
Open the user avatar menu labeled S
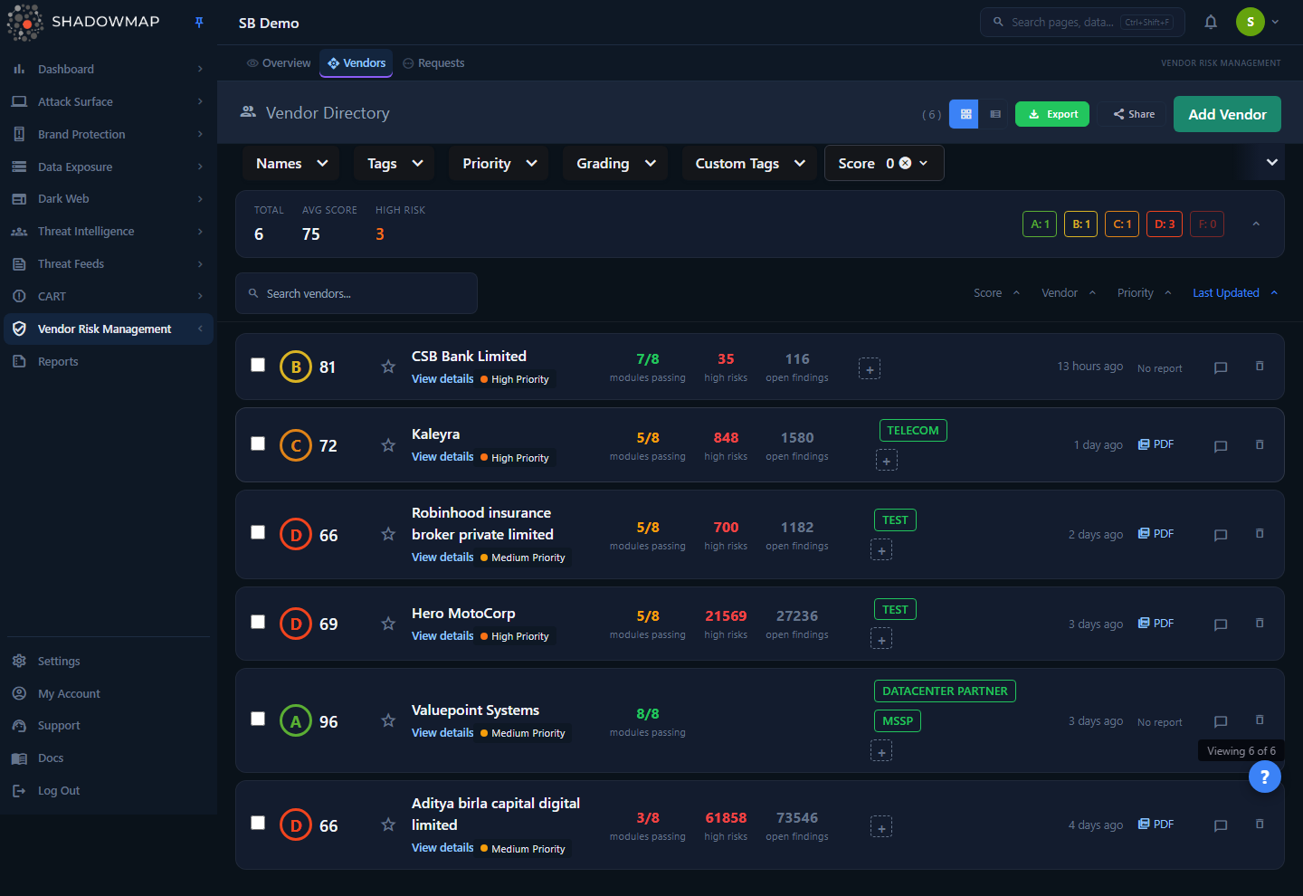1251,22
